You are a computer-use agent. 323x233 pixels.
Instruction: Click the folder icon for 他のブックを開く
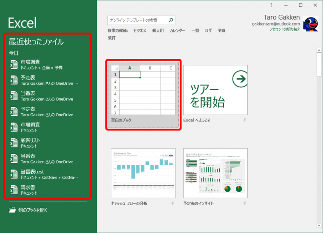click(x=12, y=210)
